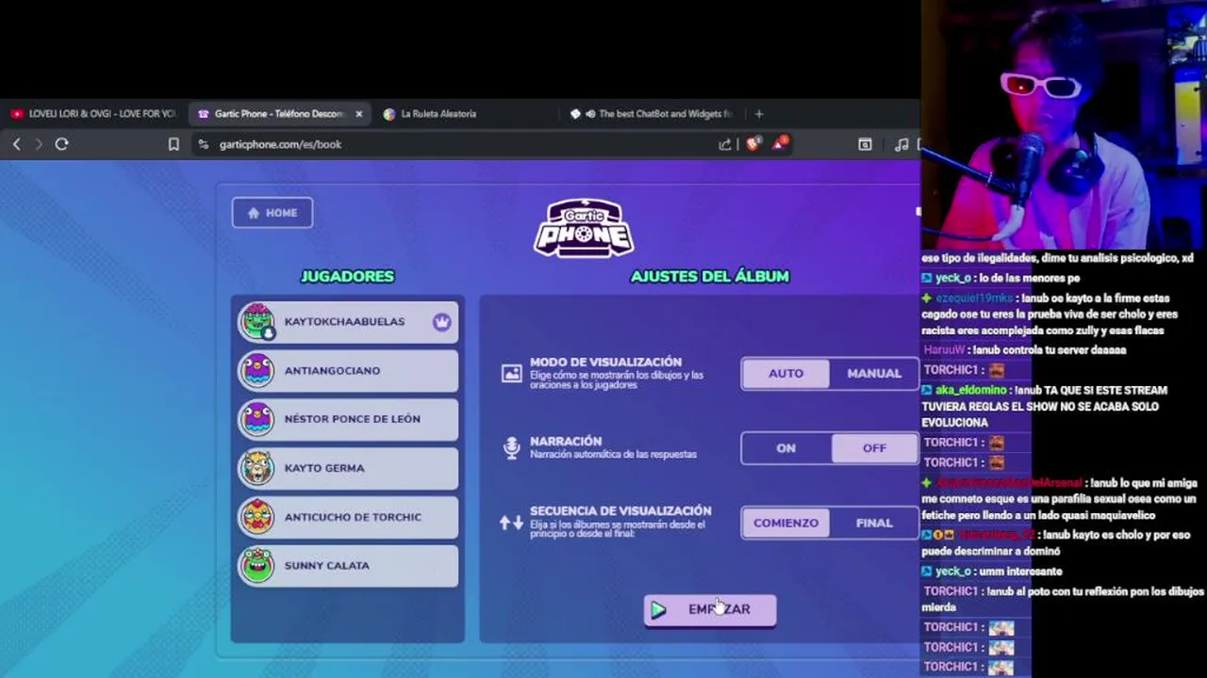Viewport: 1207px width, 678px height.
Task: Click the SUNNY CALATA avatar
Action: point(257,566)
